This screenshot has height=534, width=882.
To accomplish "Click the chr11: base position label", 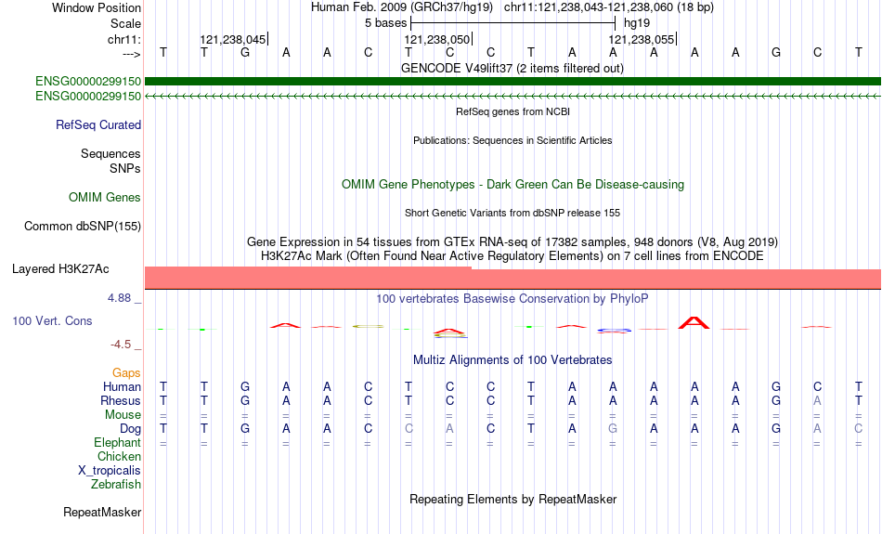I will [x=123, y=39].
